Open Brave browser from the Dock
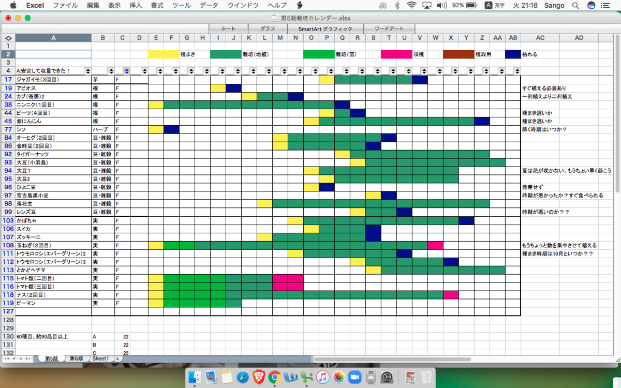 click(258, 377)
